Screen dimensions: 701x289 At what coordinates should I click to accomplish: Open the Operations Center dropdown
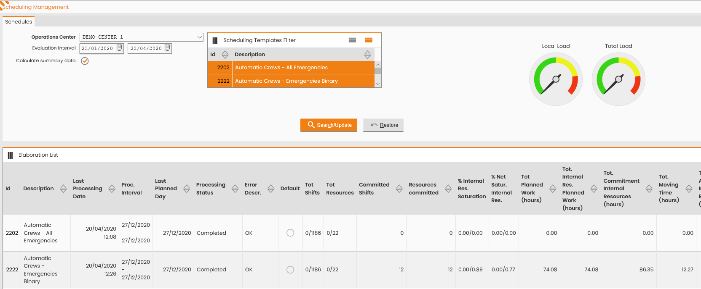[x=199, y=37]
